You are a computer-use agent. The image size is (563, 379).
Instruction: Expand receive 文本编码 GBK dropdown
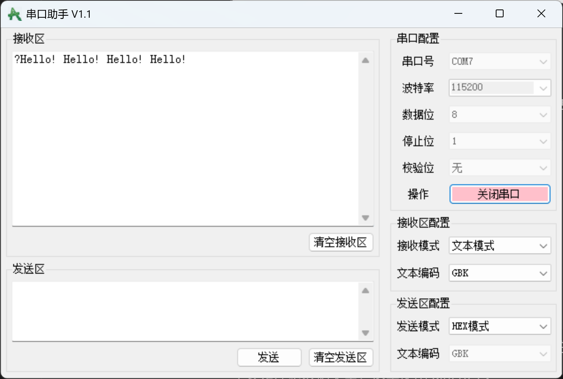[x=500, y=273]
